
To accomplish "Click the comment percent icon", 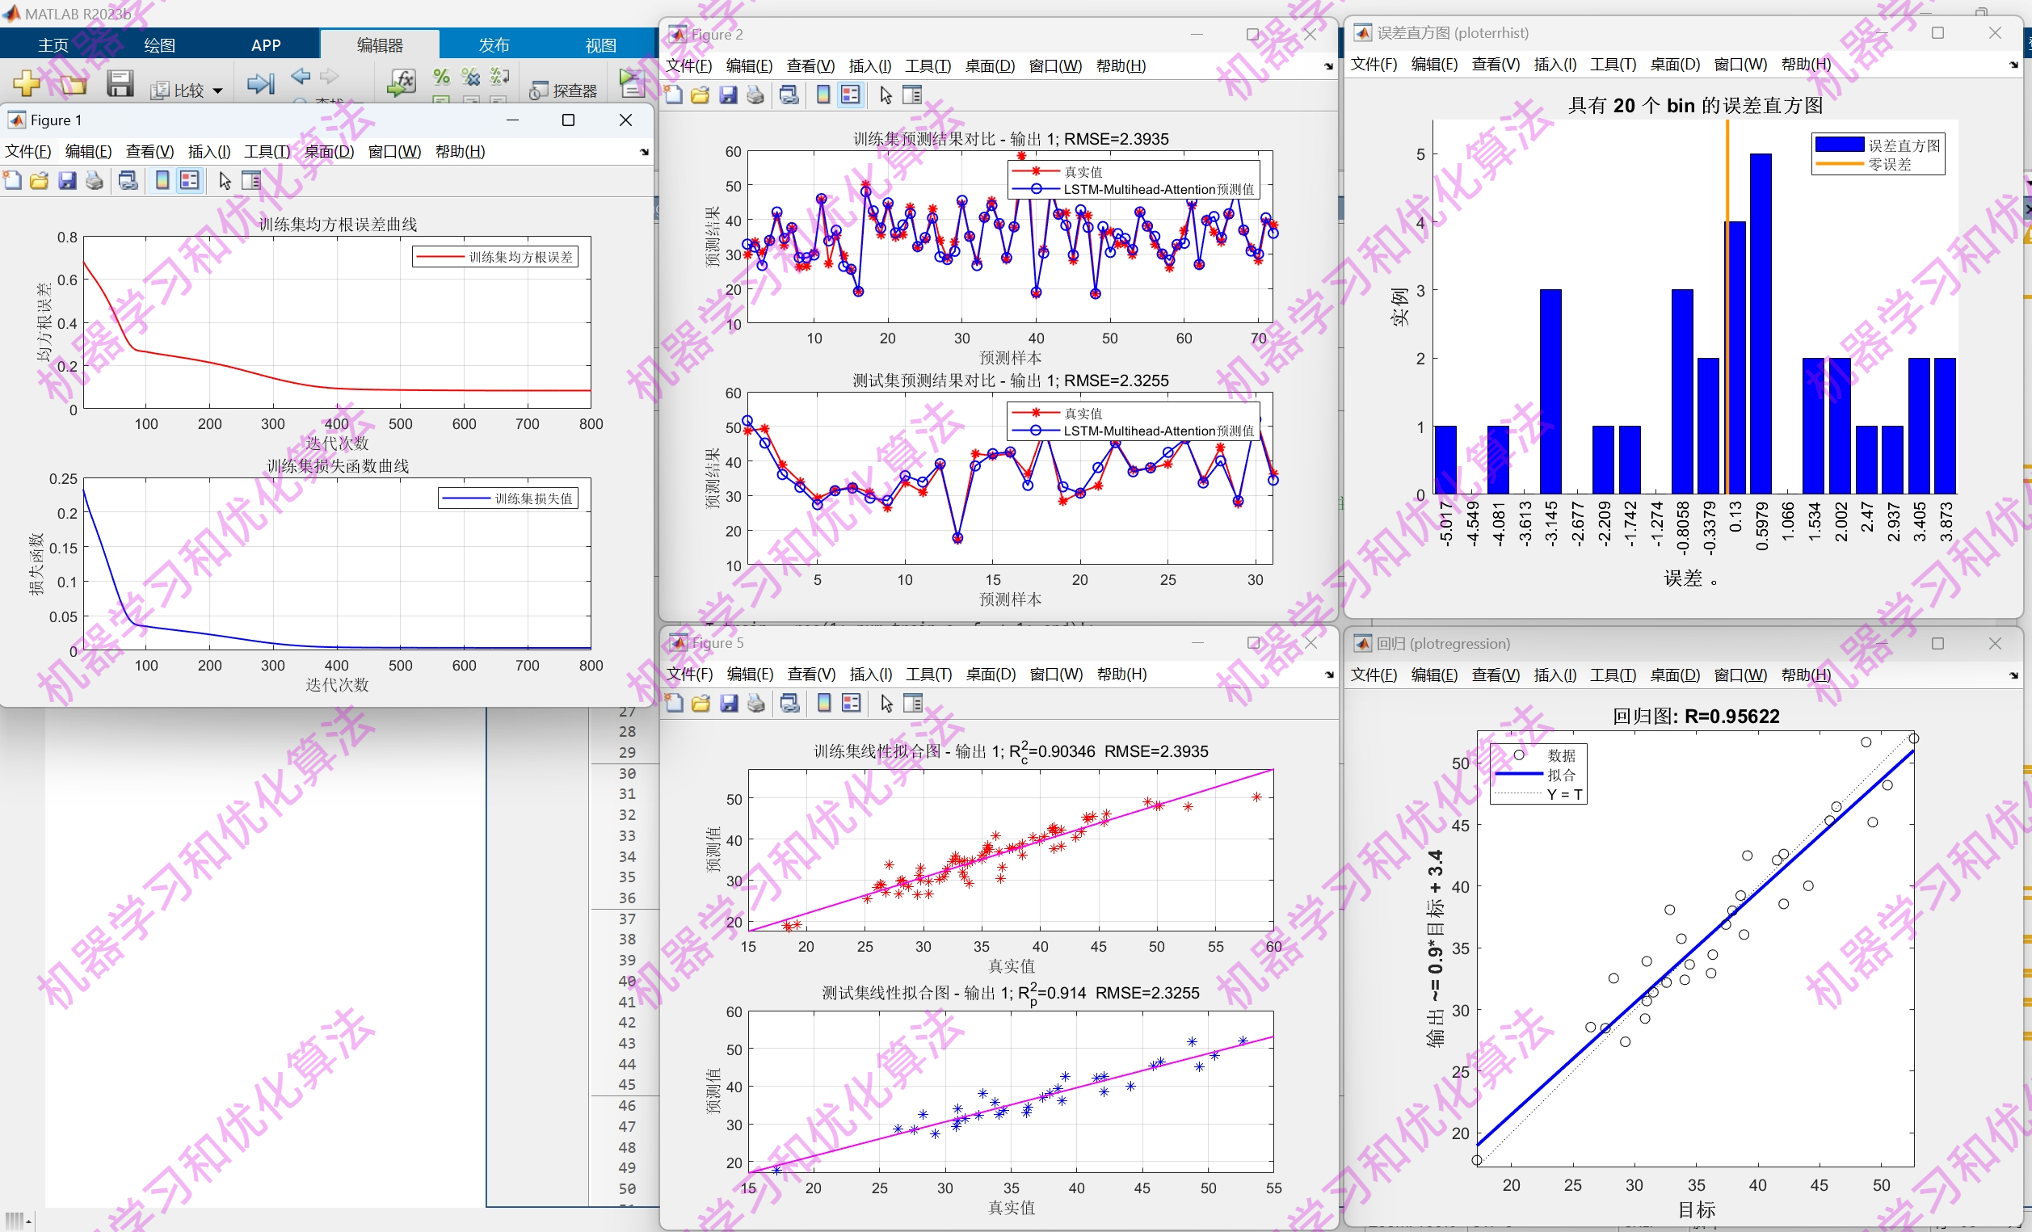I will 441,77.
